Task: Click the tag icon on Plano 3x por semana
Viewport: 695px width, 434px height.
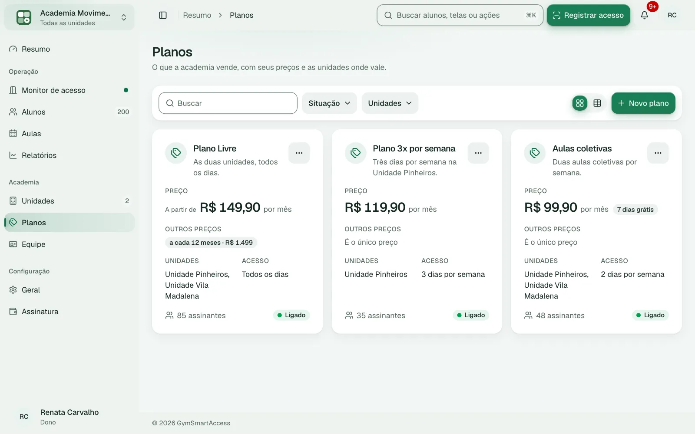Action: click(x=355, y=153)
